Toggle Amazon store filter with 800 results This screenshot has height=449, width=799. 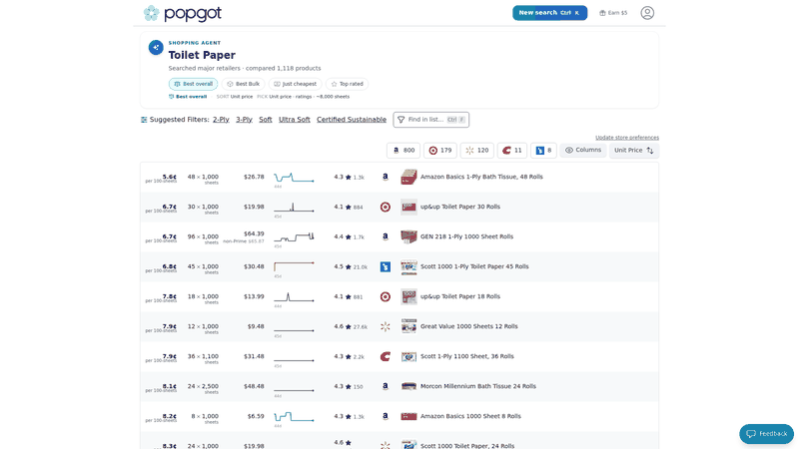click(x=403, y=151)
